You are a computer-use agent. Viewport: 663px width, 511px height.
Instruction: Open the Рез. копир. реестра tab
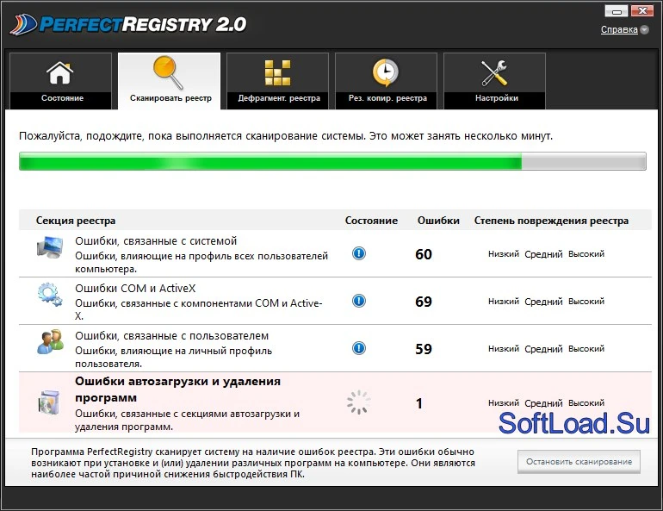(x=386, y=81)
